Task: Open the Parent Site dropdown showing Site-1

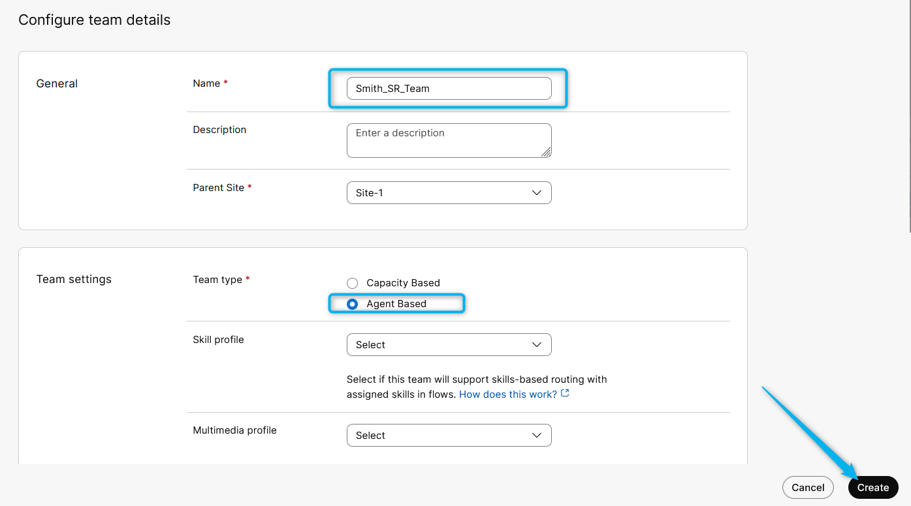Action: point(449,193)
